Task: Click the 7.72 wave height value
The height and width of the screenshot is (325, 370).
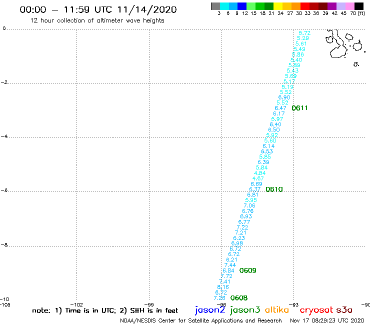Action: tap(226, 276)
